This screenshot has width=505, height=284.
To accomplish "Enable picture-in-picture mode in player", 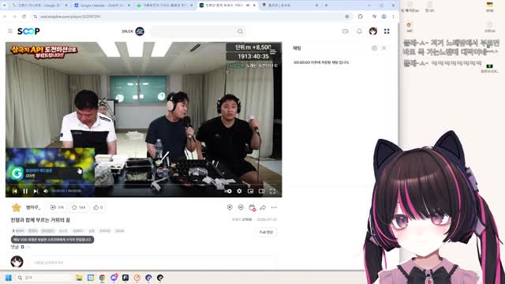I will (x=251, y=191).
